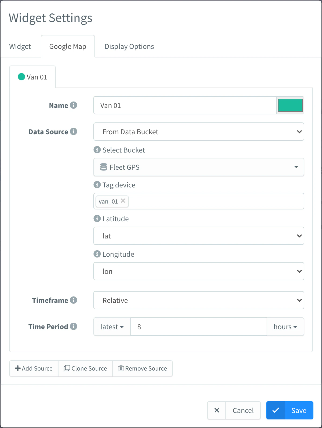
Task: Click the Time Period value field showing 8
Action: 199,327
